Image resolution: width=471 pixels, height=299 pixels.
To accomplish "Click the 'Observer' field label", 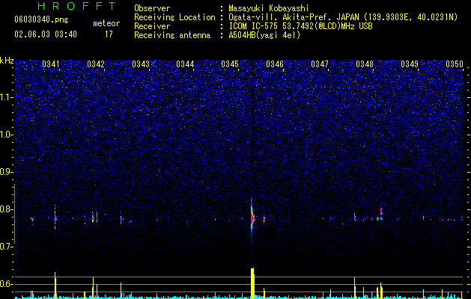I will (x=152, y=8).
